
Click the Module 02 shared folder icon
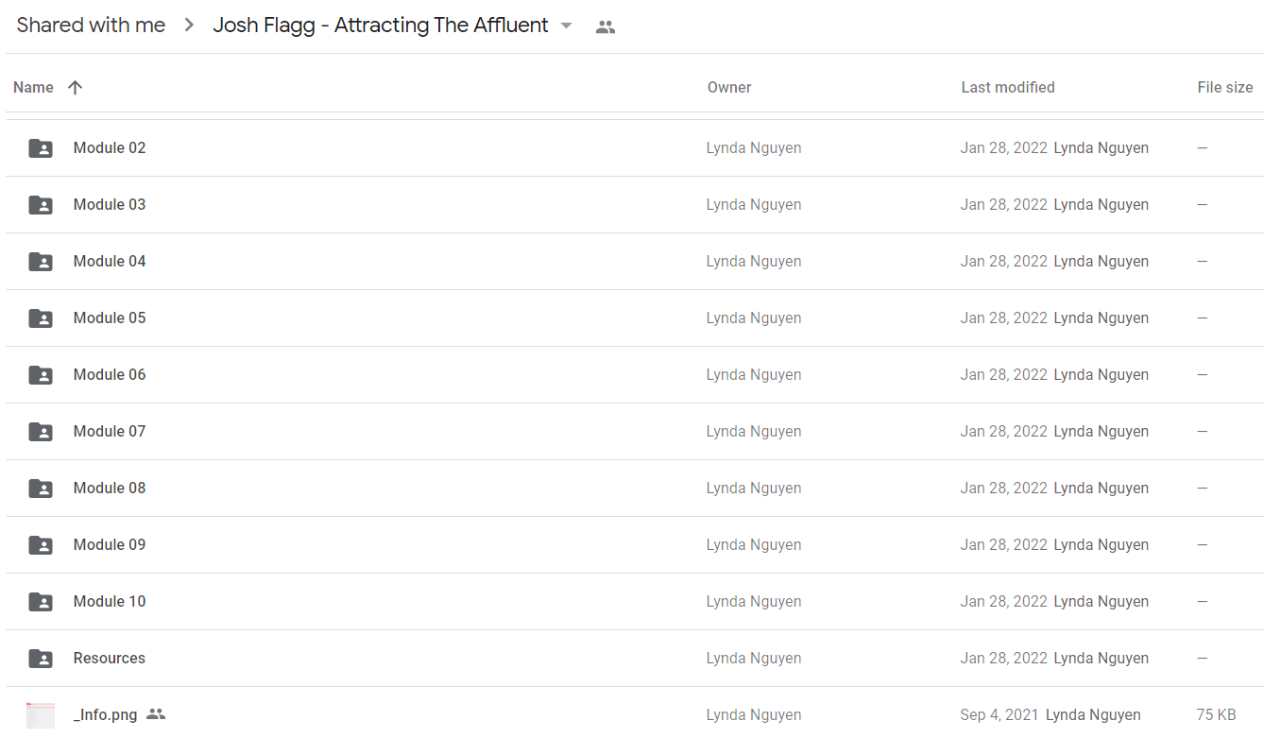(x=41, y=148)
